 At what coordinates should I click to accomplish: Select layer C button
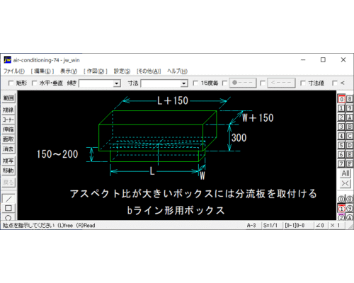[x=350, y=136]
